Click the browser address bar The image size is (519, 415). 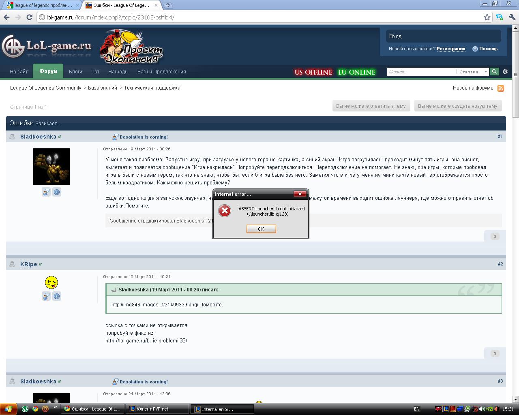click(x=259, y=17)
